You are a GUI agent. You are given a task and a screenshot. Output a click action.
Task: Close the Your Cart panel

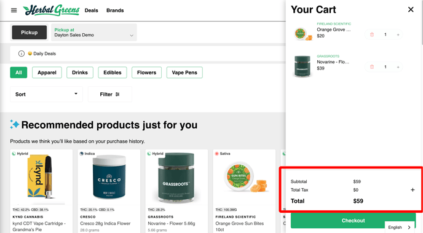tap(411, 10)
